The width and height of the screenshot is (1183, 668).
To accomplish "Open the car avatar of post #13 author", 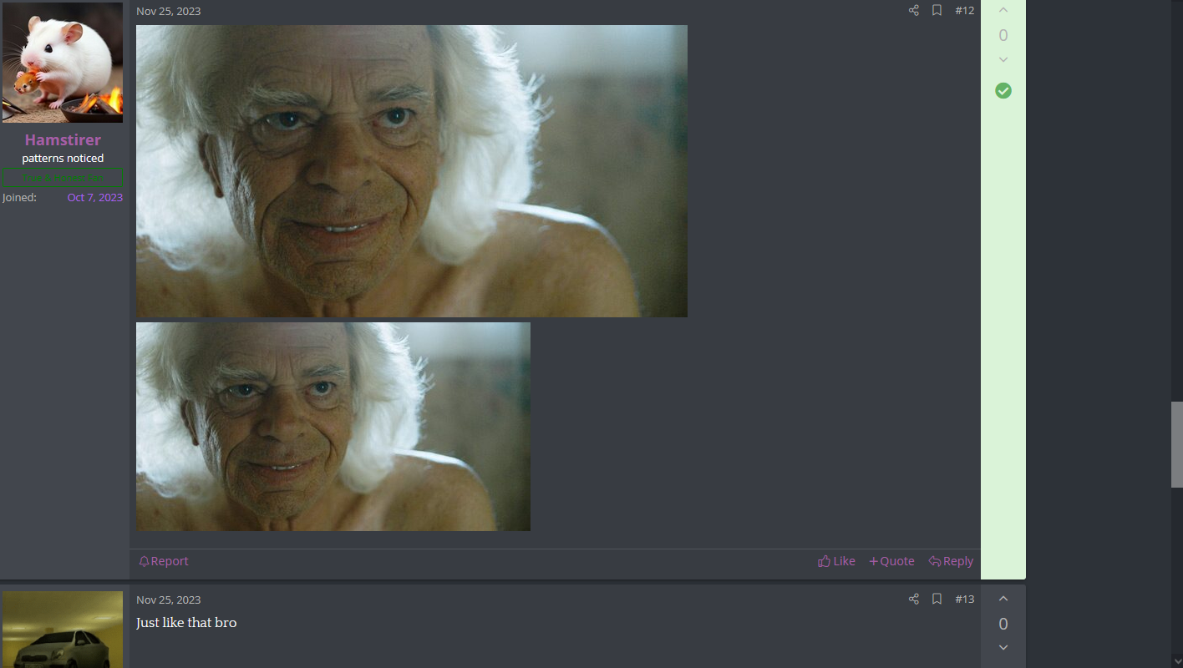I will click(63, 630).
